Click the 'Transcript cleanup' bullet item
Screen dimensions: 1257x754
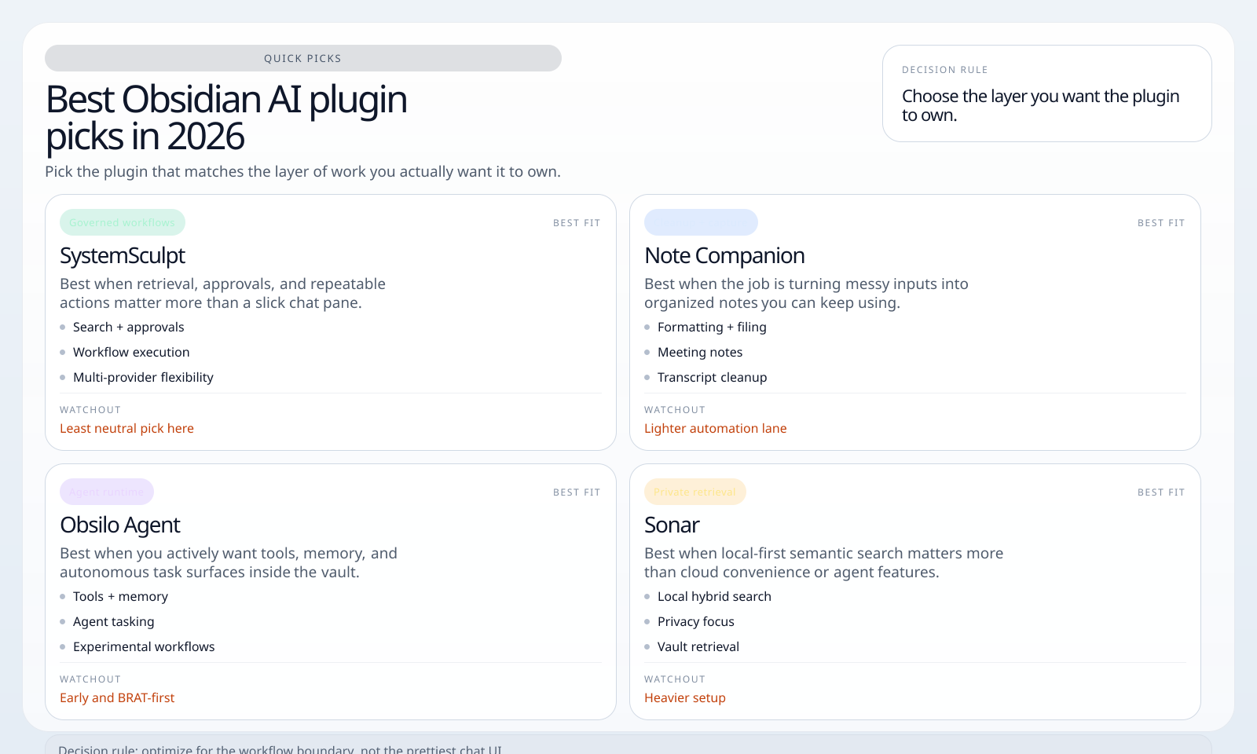coord(712,377)
